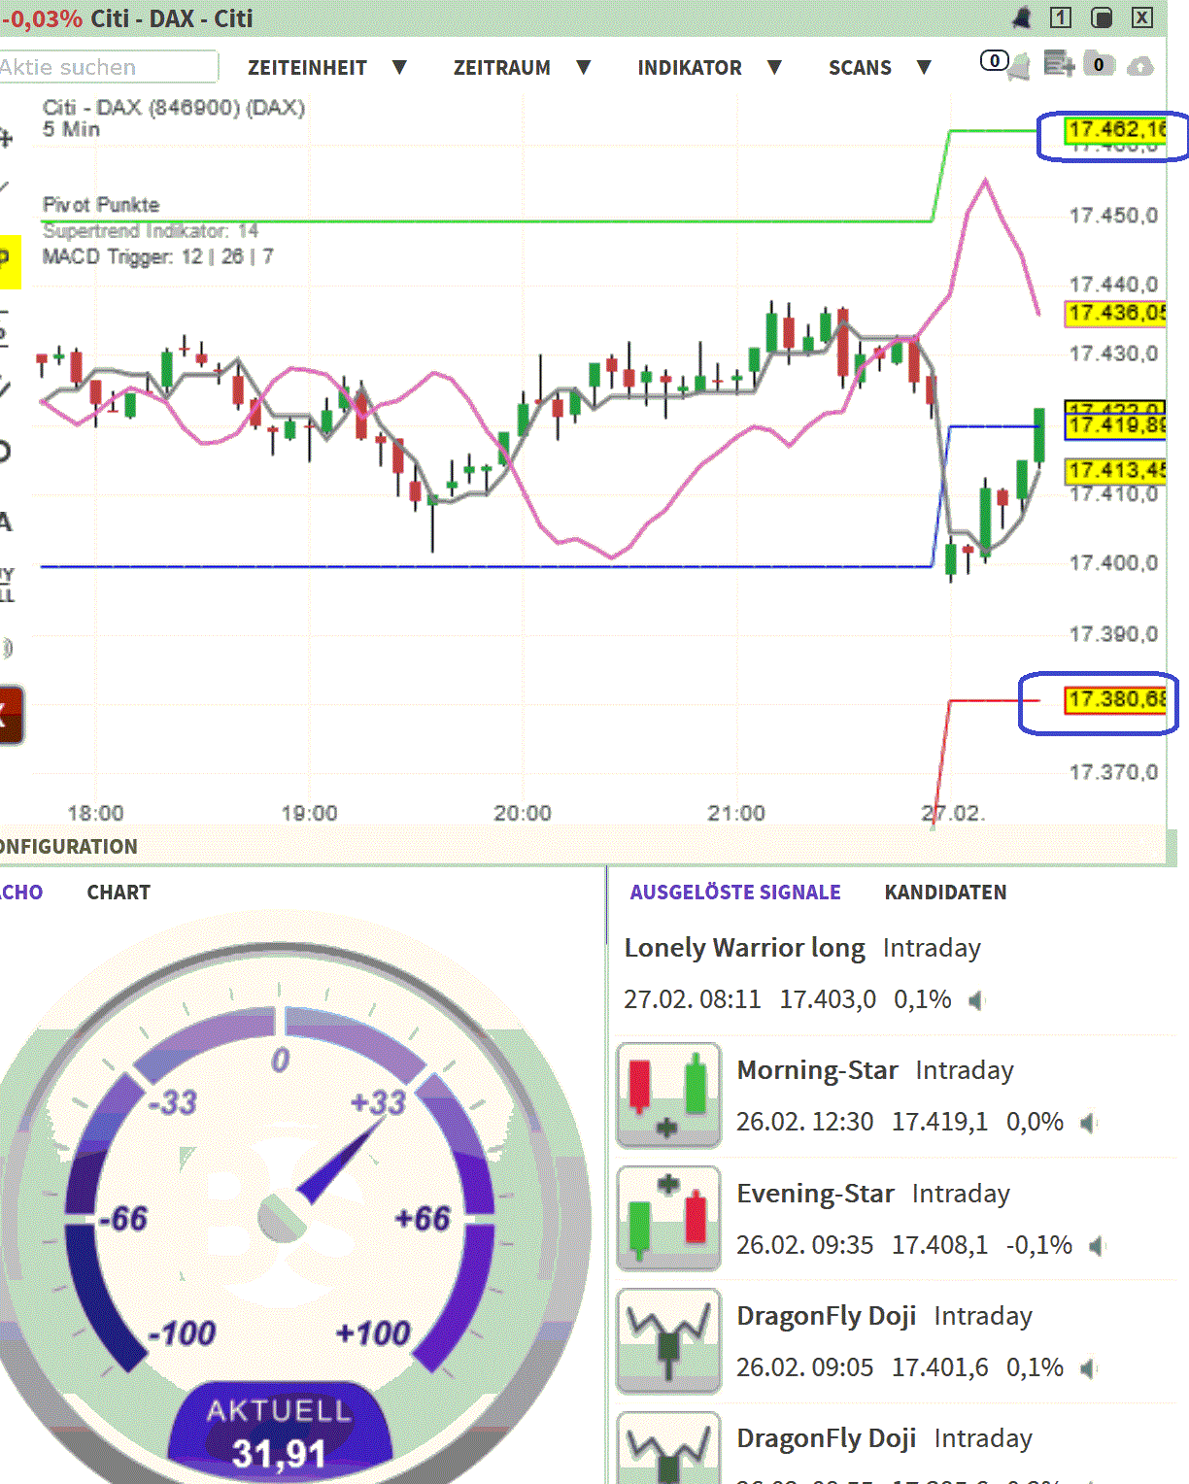Screen dimensions: 1189x1484
Task: Open the notifications bell
Action: coord(1018,64)
